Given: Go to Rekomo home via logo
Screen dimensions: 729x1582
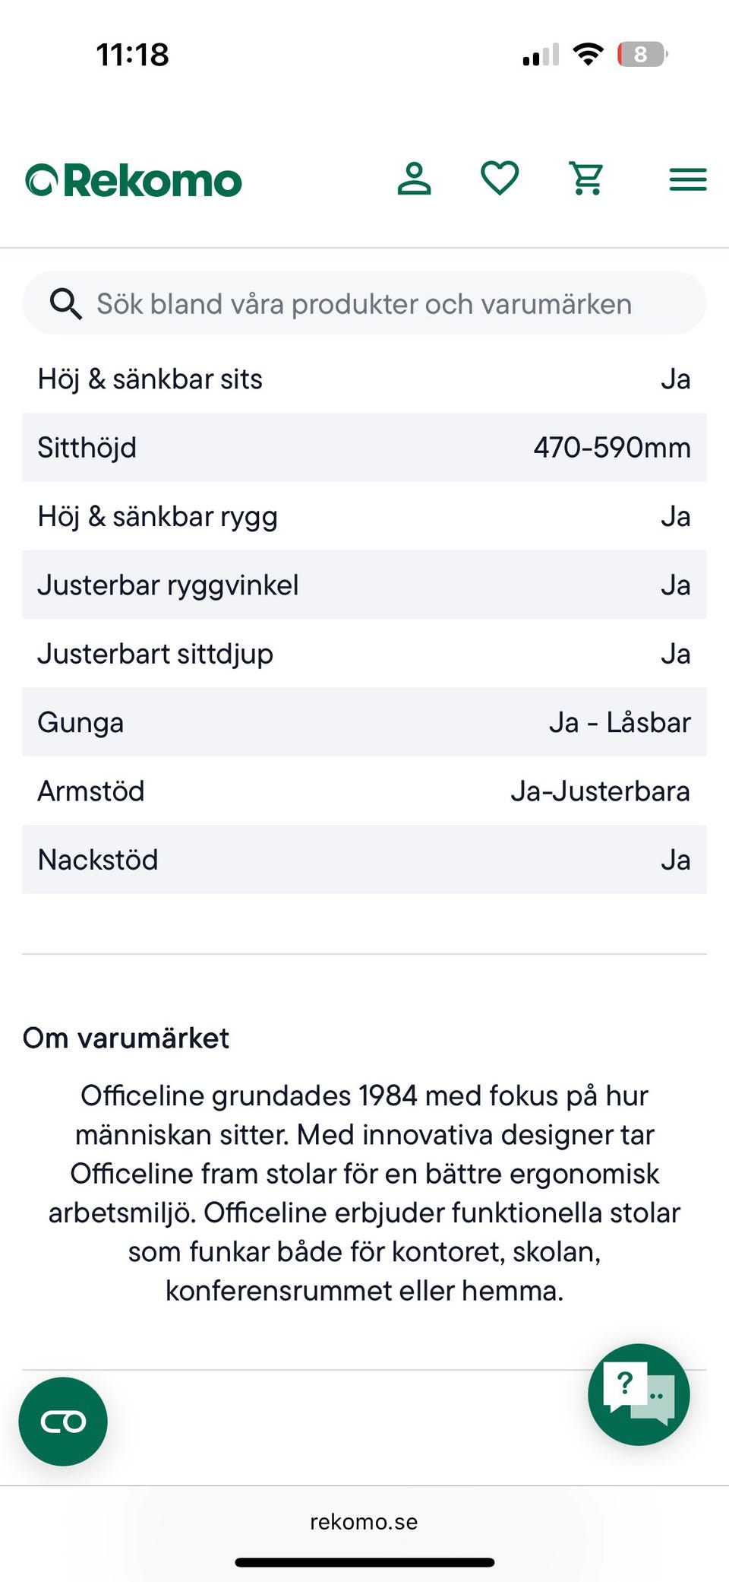Looking at the screenshot, I should click(134, 181).
